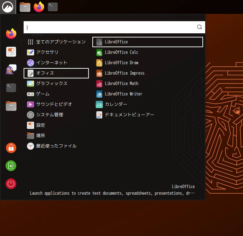Select 場所 category
The width and height of the screenshot is (243, 236).
click(56, 136)
